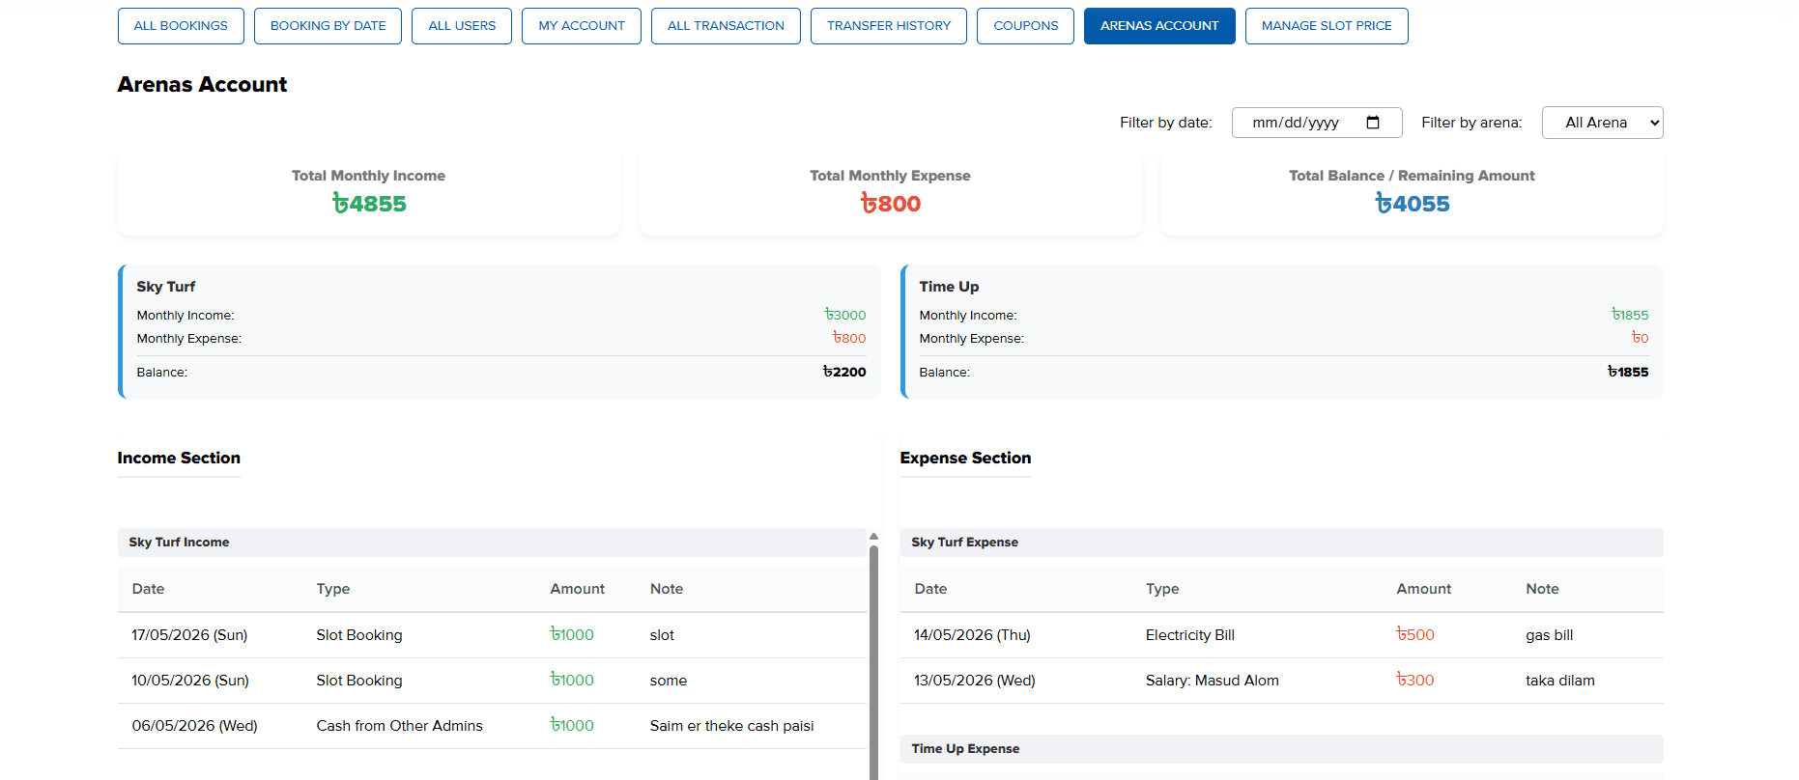Viewport: 1799px width, 780px height.
Task: Click the 'taka dilam' note
Action: [x=1560, y=681]
